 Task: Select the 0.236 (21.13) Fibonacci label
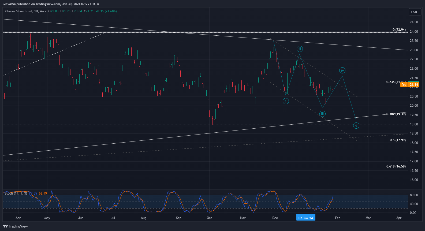point(396,82)
